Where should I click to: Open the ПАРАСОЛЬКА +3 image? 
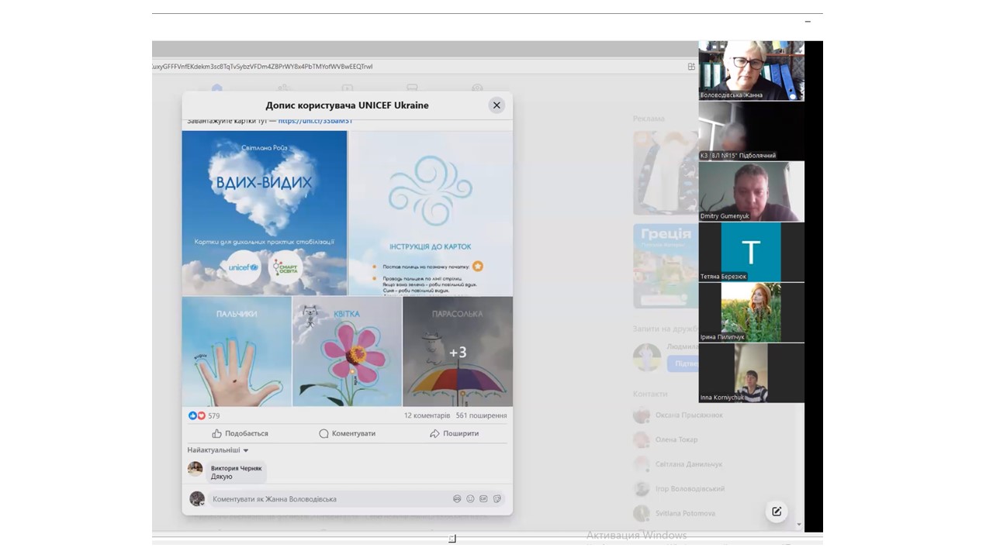[458, 351]
